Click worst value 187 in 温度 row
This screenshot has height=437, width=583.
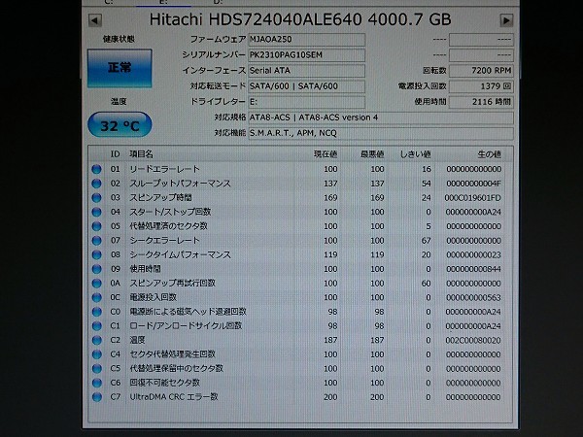[377, 341]
